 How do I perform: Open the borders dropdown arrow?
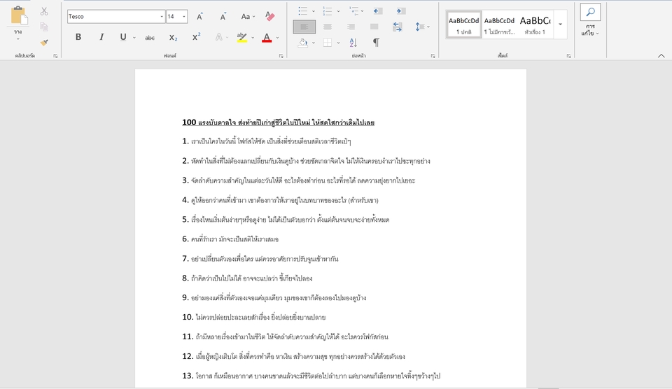(x=338, y=43)
